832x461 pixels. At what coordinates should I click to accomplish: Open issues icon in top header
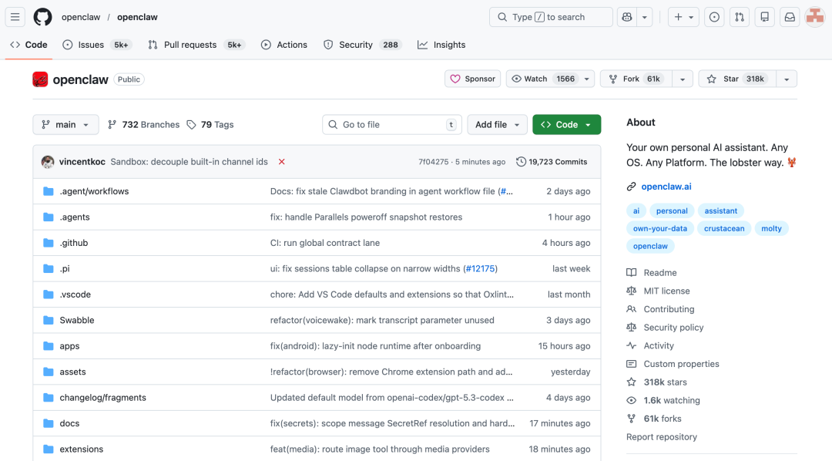coord(714,17)
